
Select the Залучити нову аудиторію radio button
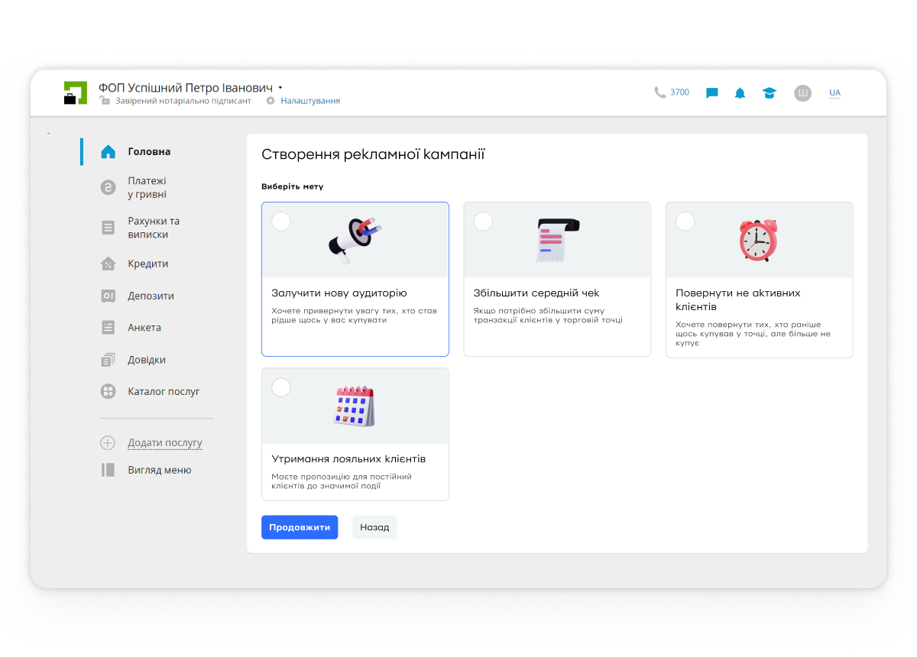coord(281,222)
